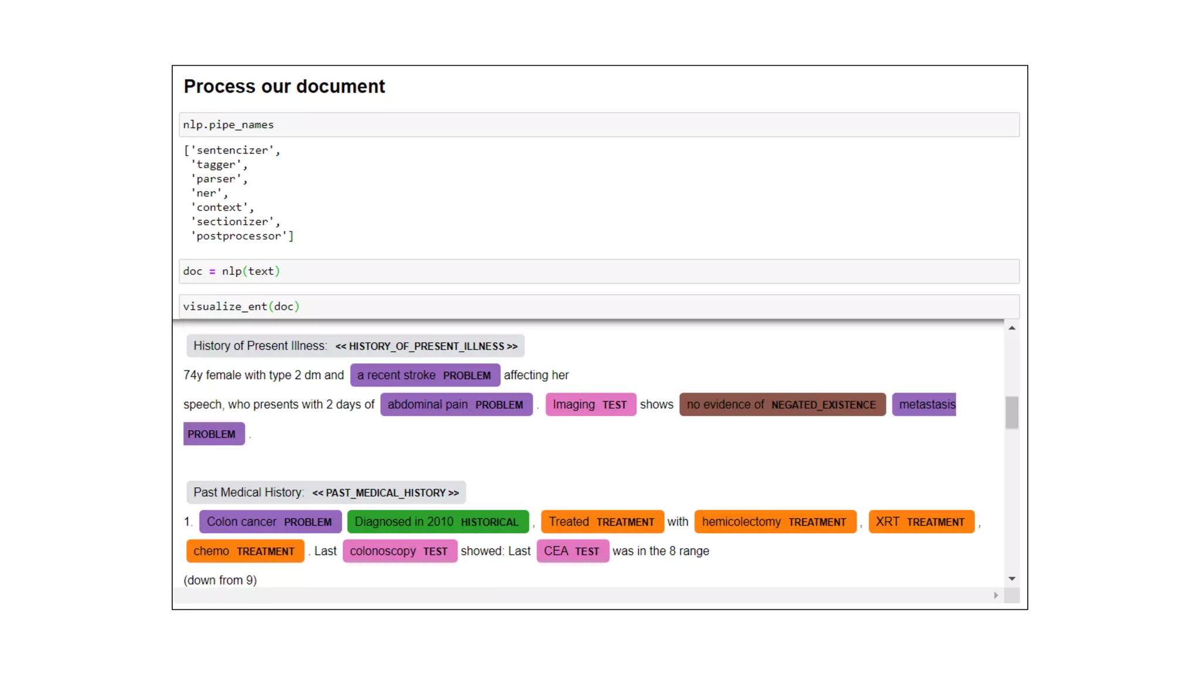Click the orange hemicolectomy TREATMENT tag
The width and height of the screenshot is (1200, 675).
point(775,522)
